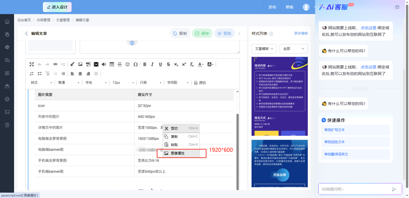Select 复制 from the context menu

click(181, 137)
